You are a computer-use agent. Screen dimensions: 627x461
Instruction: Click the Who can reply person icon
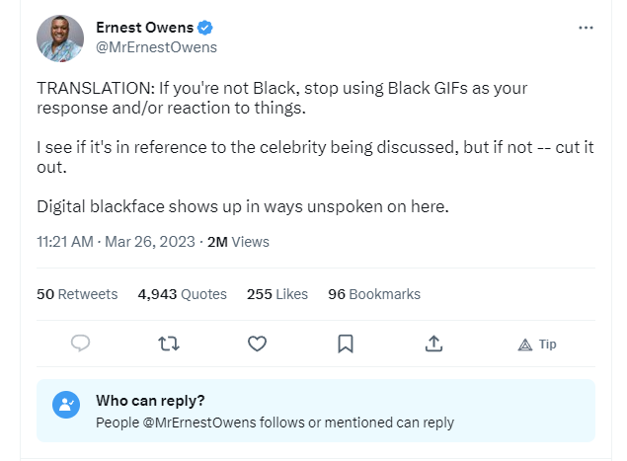(x=66, y=403)
